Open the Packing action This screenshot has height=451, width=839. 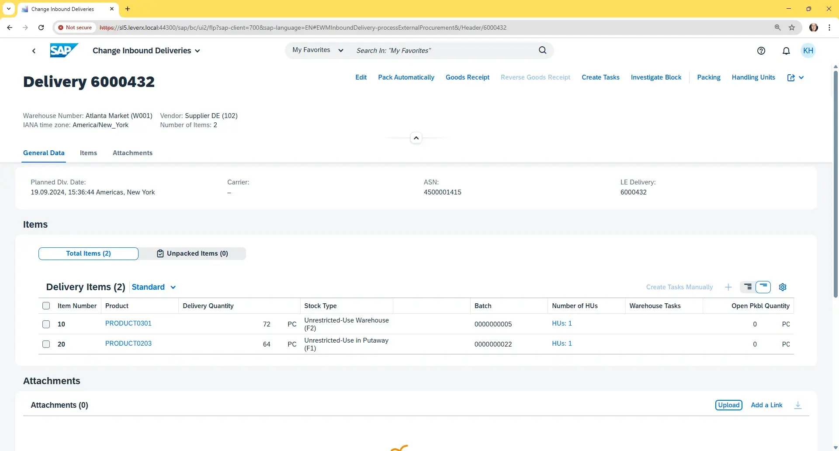click(708, 77)
